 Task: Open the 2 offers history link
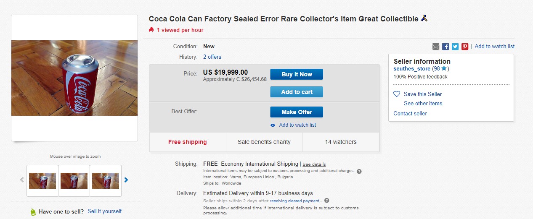pyautogui.click(x=212, y=57)
